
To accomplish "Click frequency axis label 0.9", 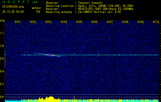I will (2, 59).
